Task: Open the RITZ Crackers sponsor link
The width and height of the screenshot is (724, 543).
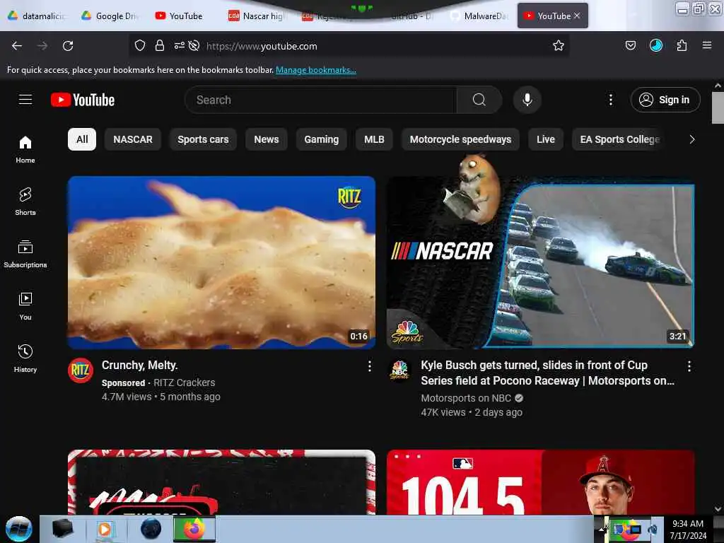Action: pos(185,383)
